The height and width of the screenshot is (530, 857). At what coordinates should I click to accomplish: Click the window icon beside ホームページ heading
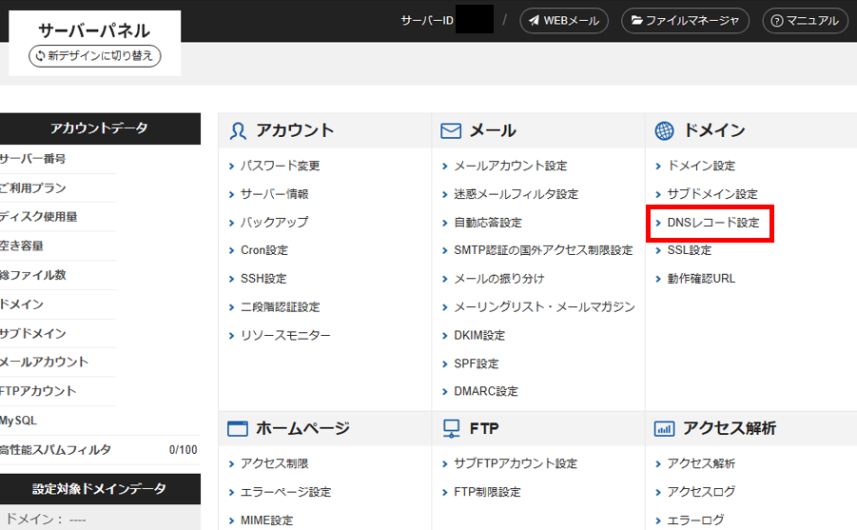point(238,429)
